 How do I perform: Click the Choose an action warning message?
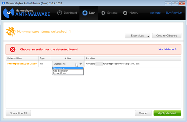click(49, 49)
